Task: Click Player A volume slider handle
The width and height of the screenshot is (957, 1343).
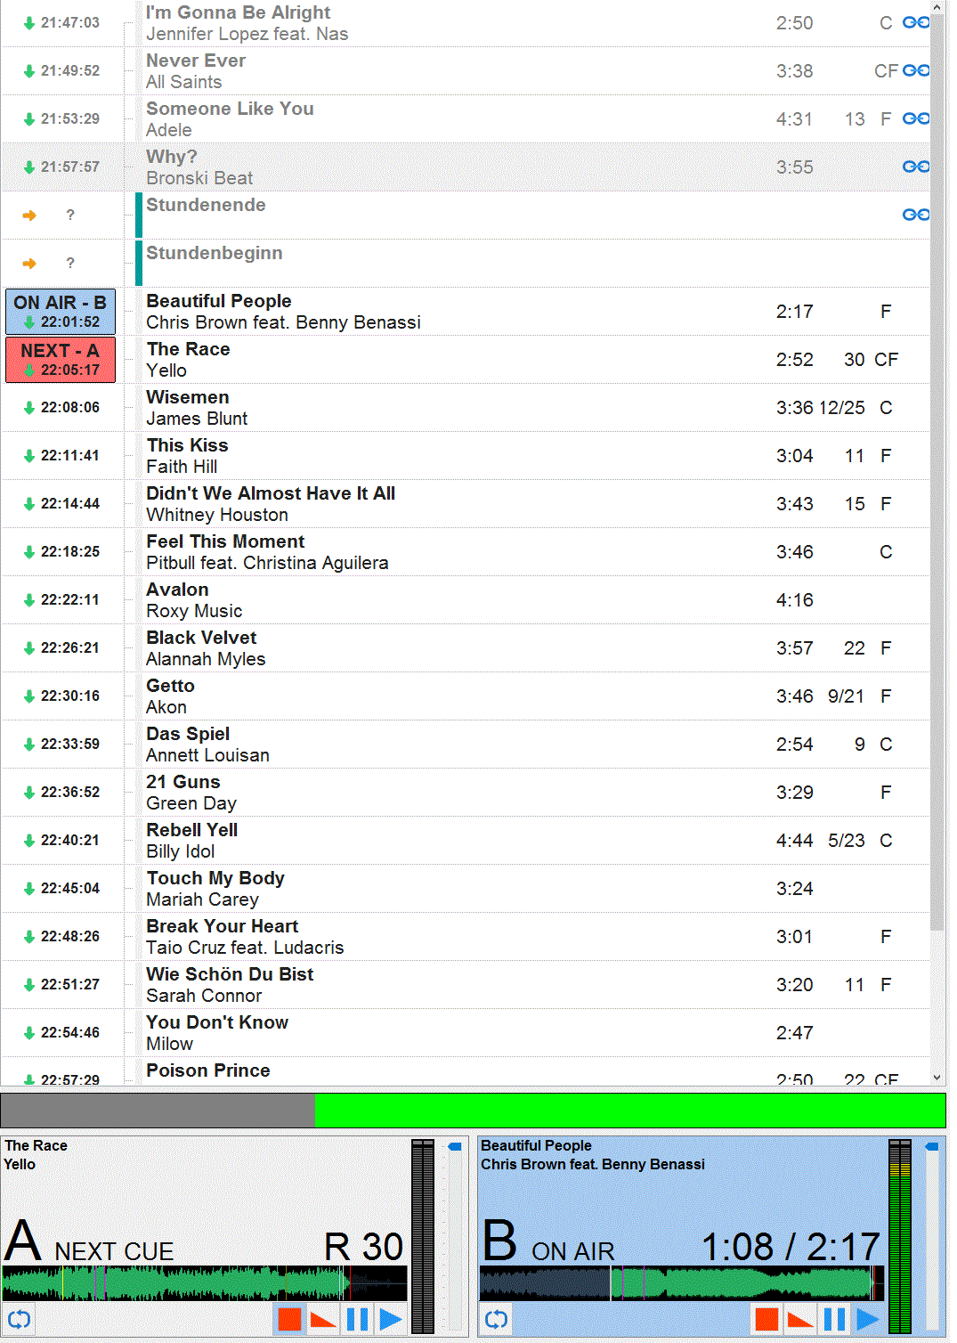Action: pyautogui.click(x=455, y=1147)
